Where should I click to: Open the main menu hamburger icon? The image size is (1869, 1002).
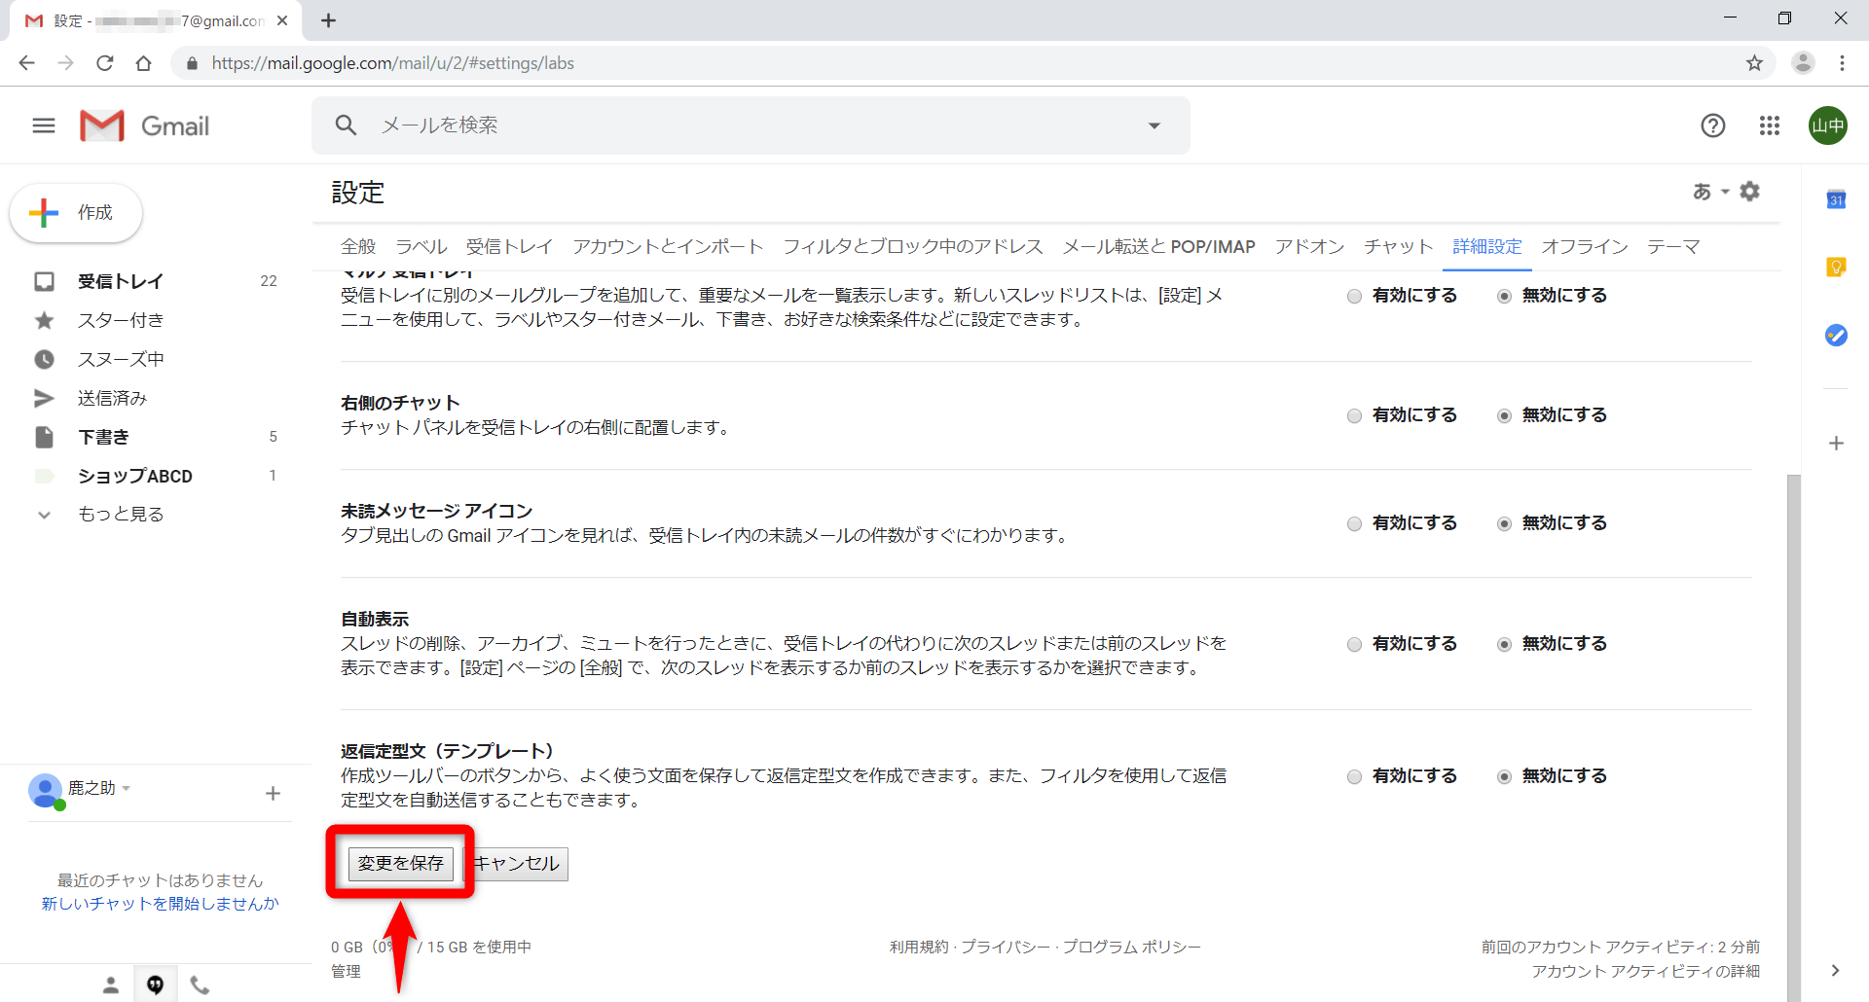coord(44,125)
